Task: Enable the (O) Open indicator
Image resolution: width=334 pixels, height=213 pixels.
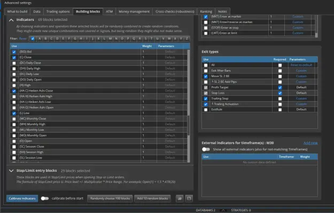Action: point(14,141)
